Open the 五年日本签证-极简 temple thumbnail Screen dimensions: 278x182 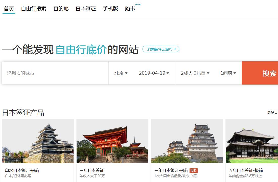252,141
